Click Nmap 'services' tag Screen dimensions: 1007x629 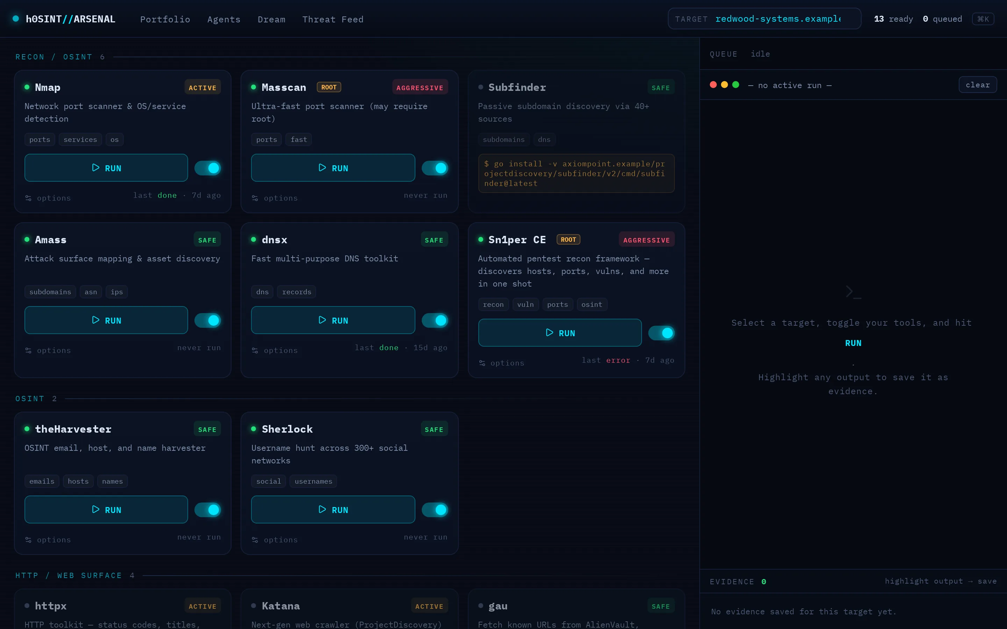(80, 139)
